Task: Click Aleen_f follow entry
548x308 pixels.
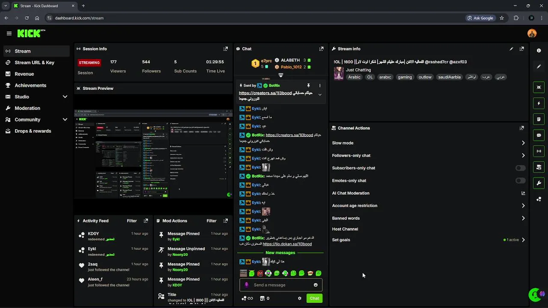Action: [x=113, y=282]
